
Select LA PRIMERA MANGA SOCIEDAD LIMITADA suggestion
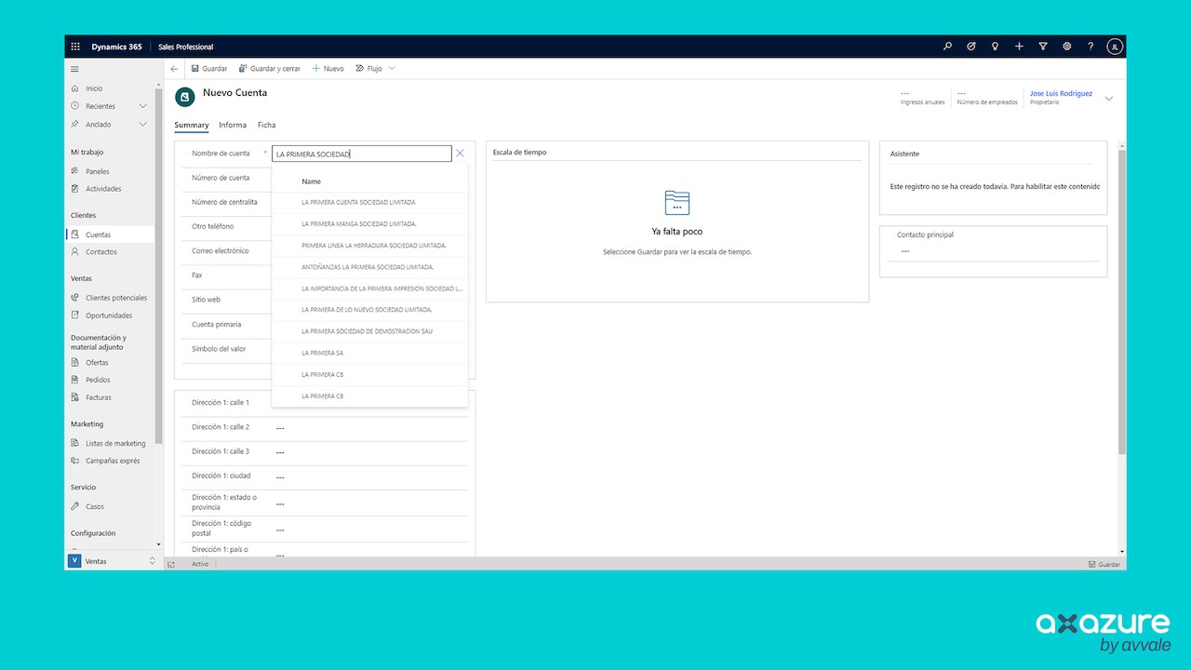click(369, 223)
